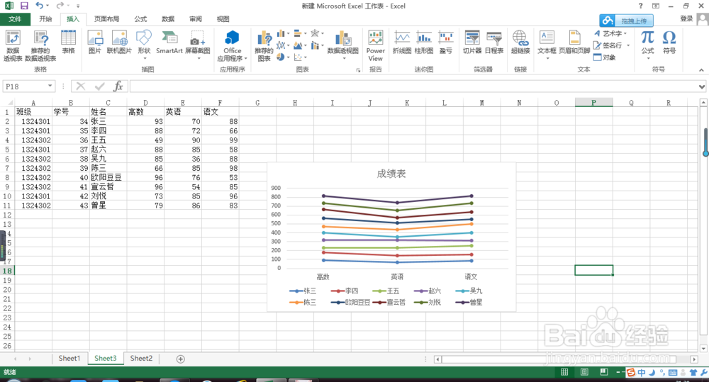Insert a Text Box (文本框)
The width and height of the screenshot is (709, 382).
[x=547, y=45]
